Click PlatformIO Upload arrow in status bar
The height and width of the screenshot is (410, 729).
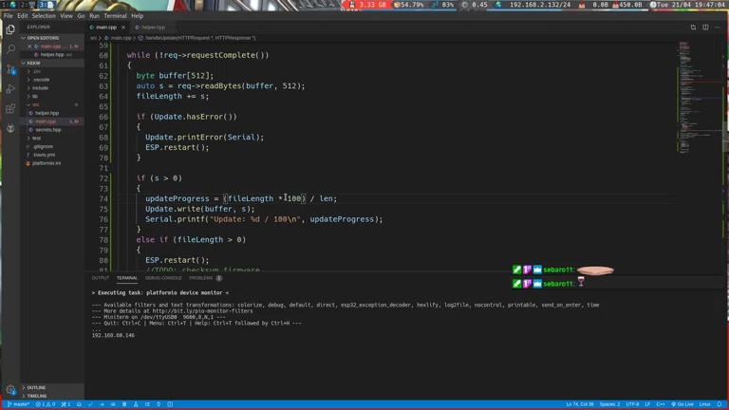[102, 404]
